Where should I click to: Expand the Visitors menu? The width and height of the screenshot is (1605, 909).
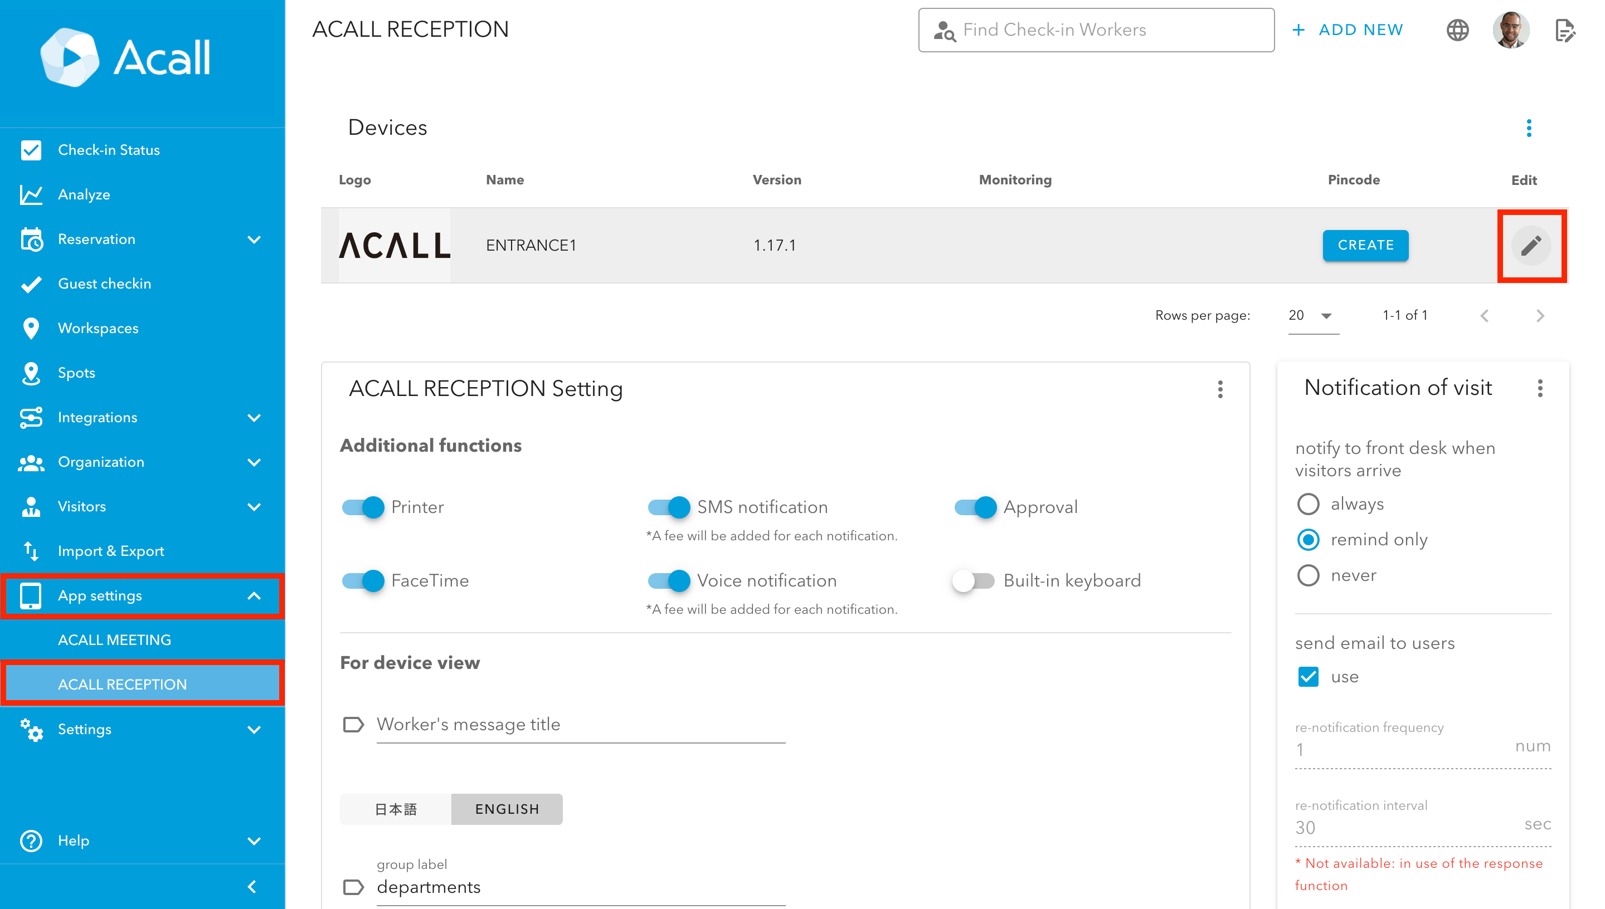[x=254, y=506]
